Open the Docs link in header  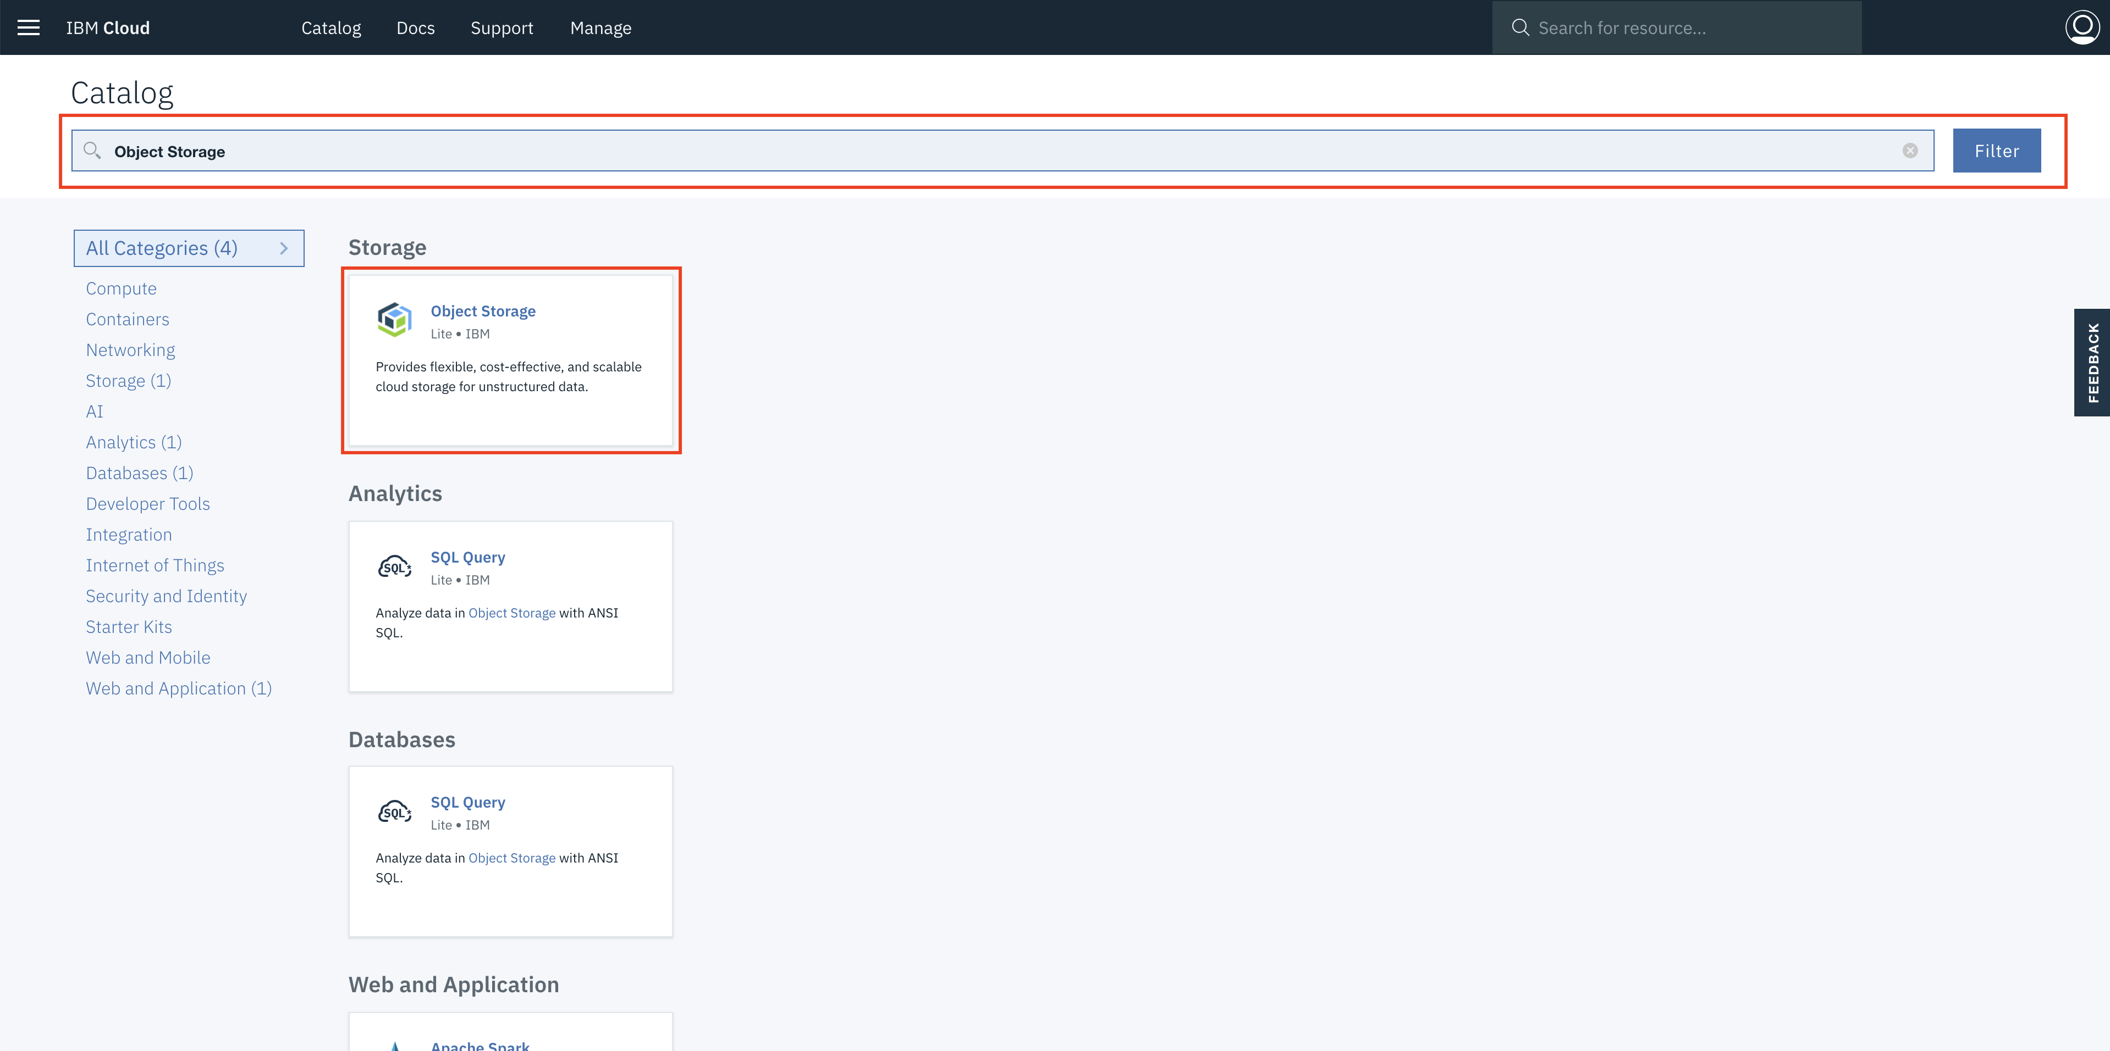click(x=415, y=28)
